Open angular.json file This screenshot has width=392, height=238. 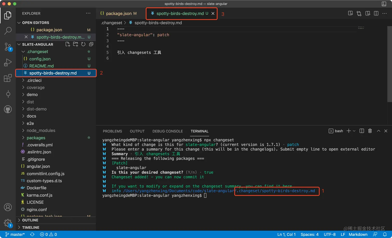pyautogui.click(x=56, y=167)
